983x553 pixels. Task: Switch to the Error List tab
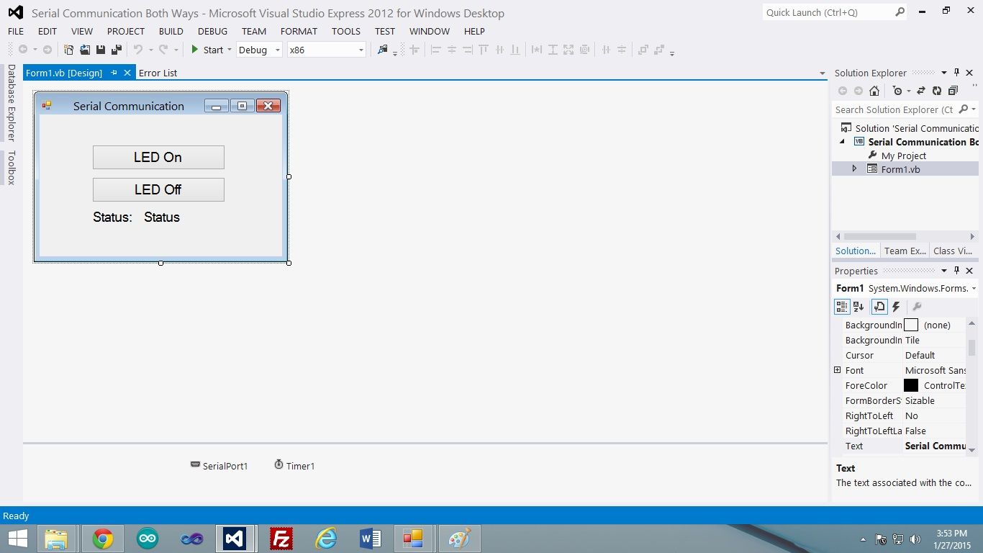(158, 72)
